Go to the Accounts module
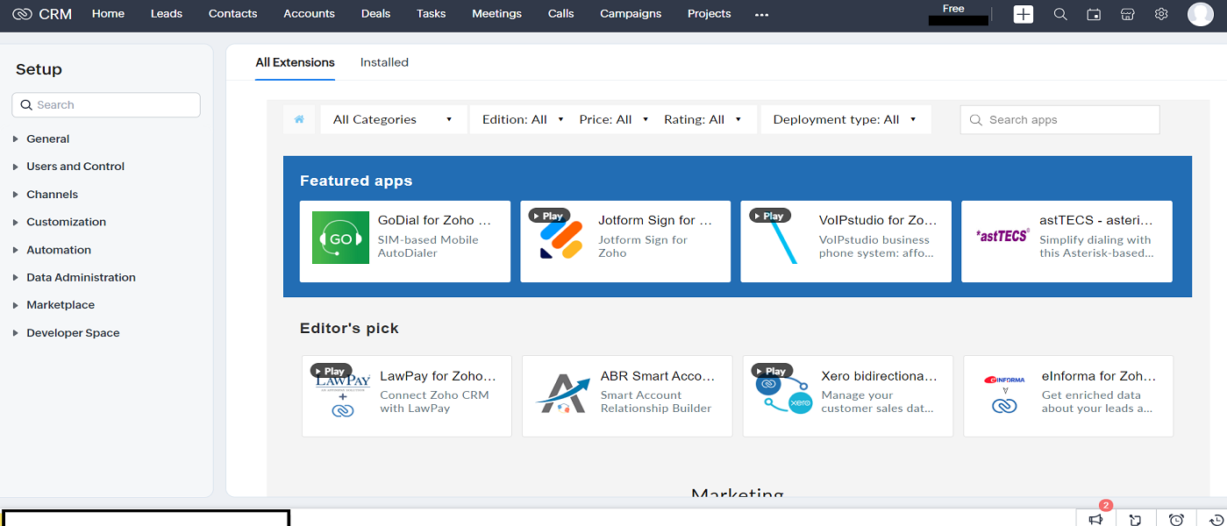 [x=309, y=14]
